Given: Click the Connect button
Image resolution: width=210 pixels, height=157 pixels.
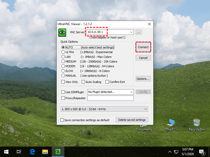Looking at the screenshot, I should (143, 47).
